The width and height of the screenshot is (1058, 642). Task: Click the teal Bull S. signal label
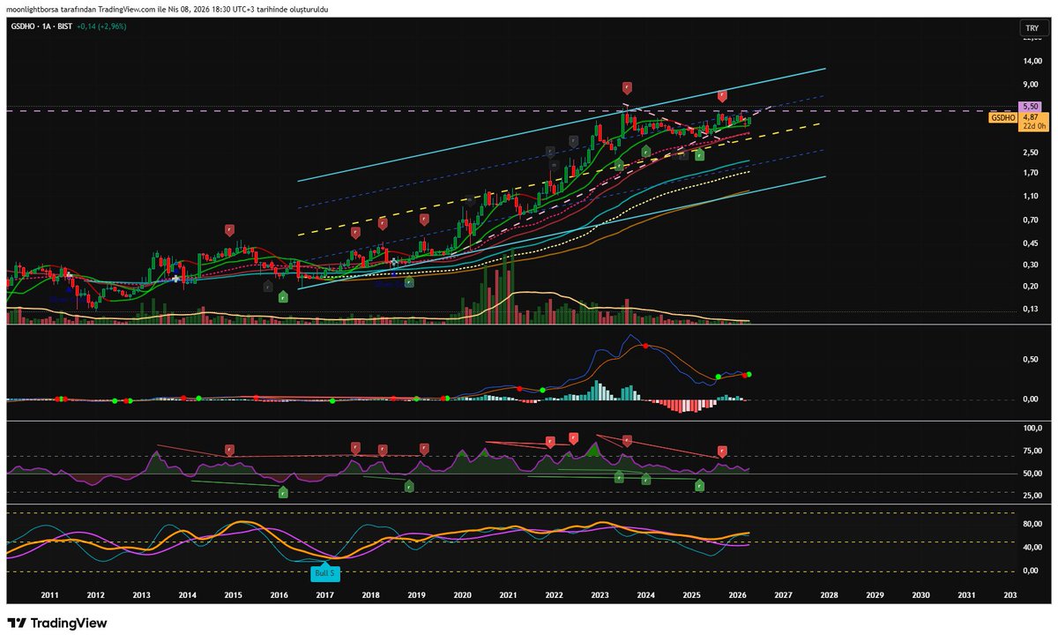pyautogui.click(x=324, y=573)
